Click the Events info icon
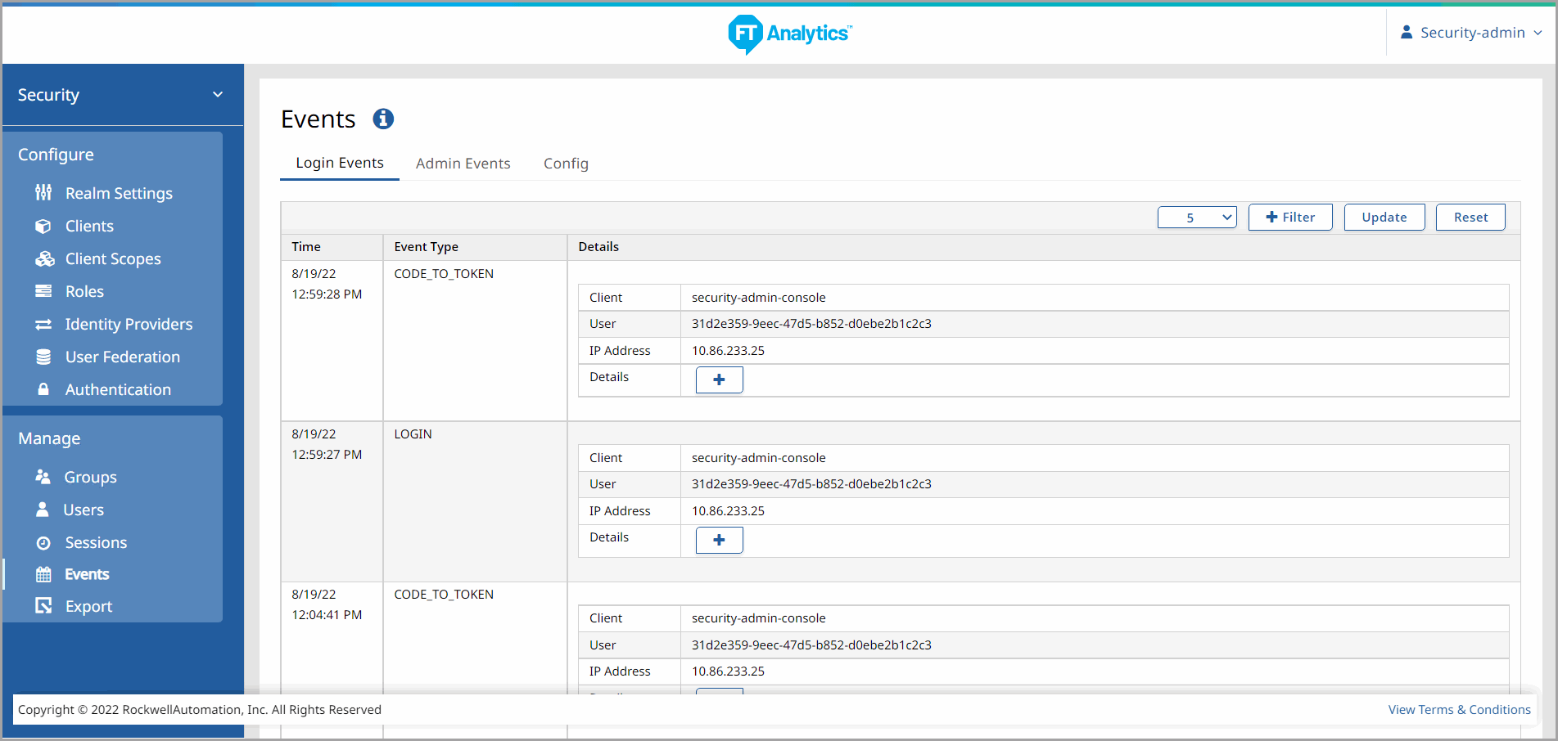Screen dimensions: 1558x741 (x=383, y=119)
